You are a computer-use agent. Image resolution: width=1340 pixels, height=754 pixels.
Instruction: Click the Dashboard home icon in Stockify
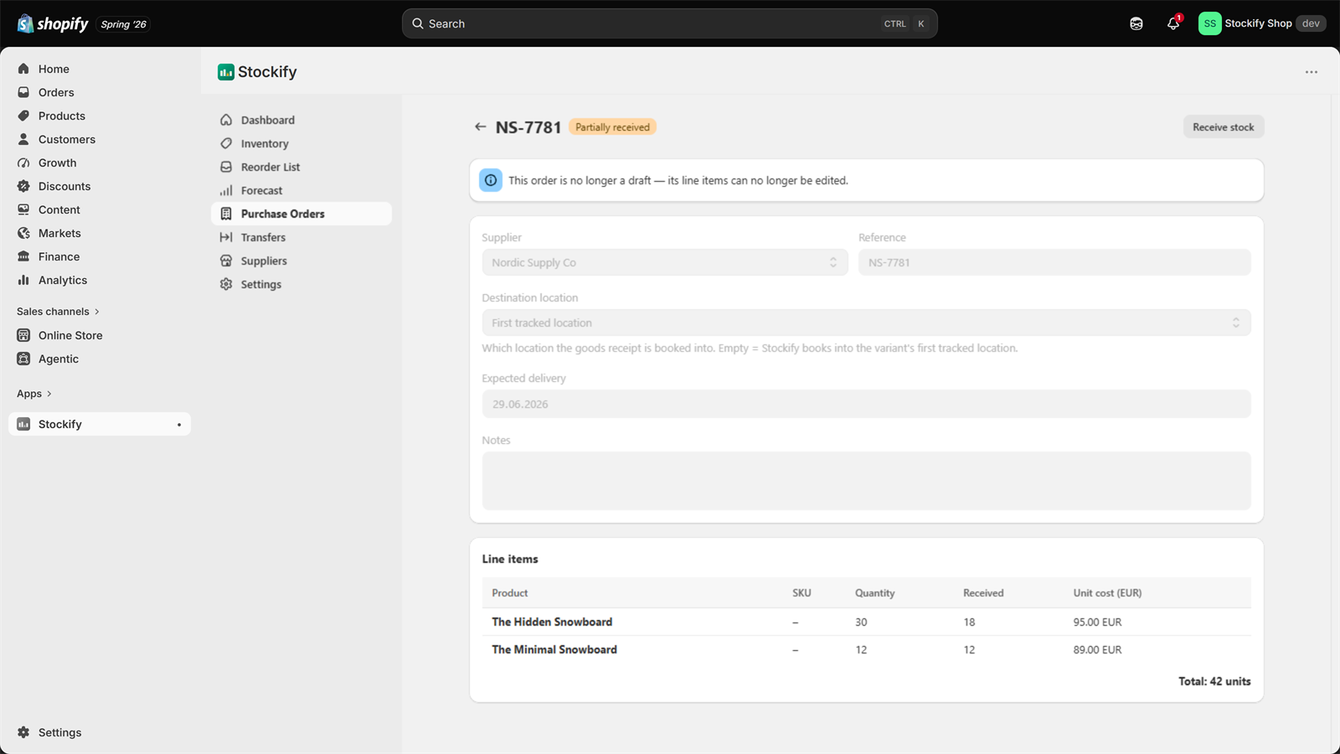click(x=226, y=120)
